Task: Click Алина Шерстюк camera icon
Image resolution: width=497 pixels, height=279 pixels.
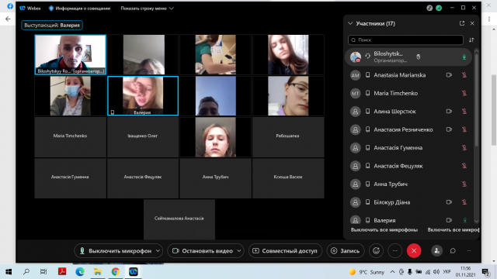Action: tap(449, 112)
